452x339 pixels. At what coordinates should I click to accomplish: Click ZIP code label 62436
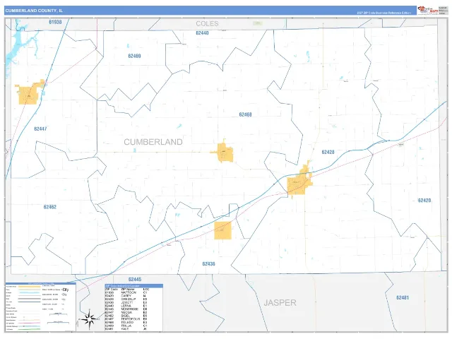pyautogui.click(x=208, y=263)
